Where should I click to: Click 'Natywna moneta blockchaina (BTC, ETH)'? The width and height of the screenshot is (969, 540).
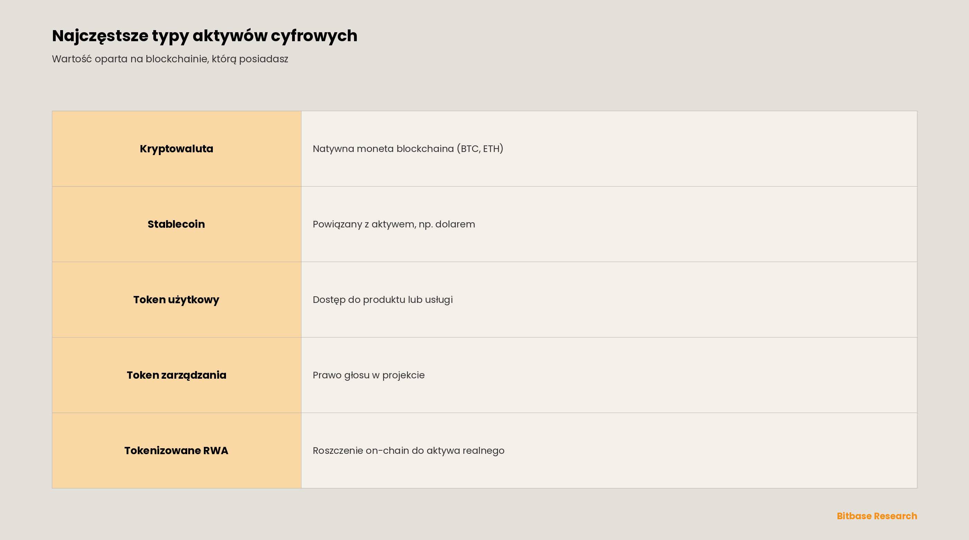click(x=408, y=148)
